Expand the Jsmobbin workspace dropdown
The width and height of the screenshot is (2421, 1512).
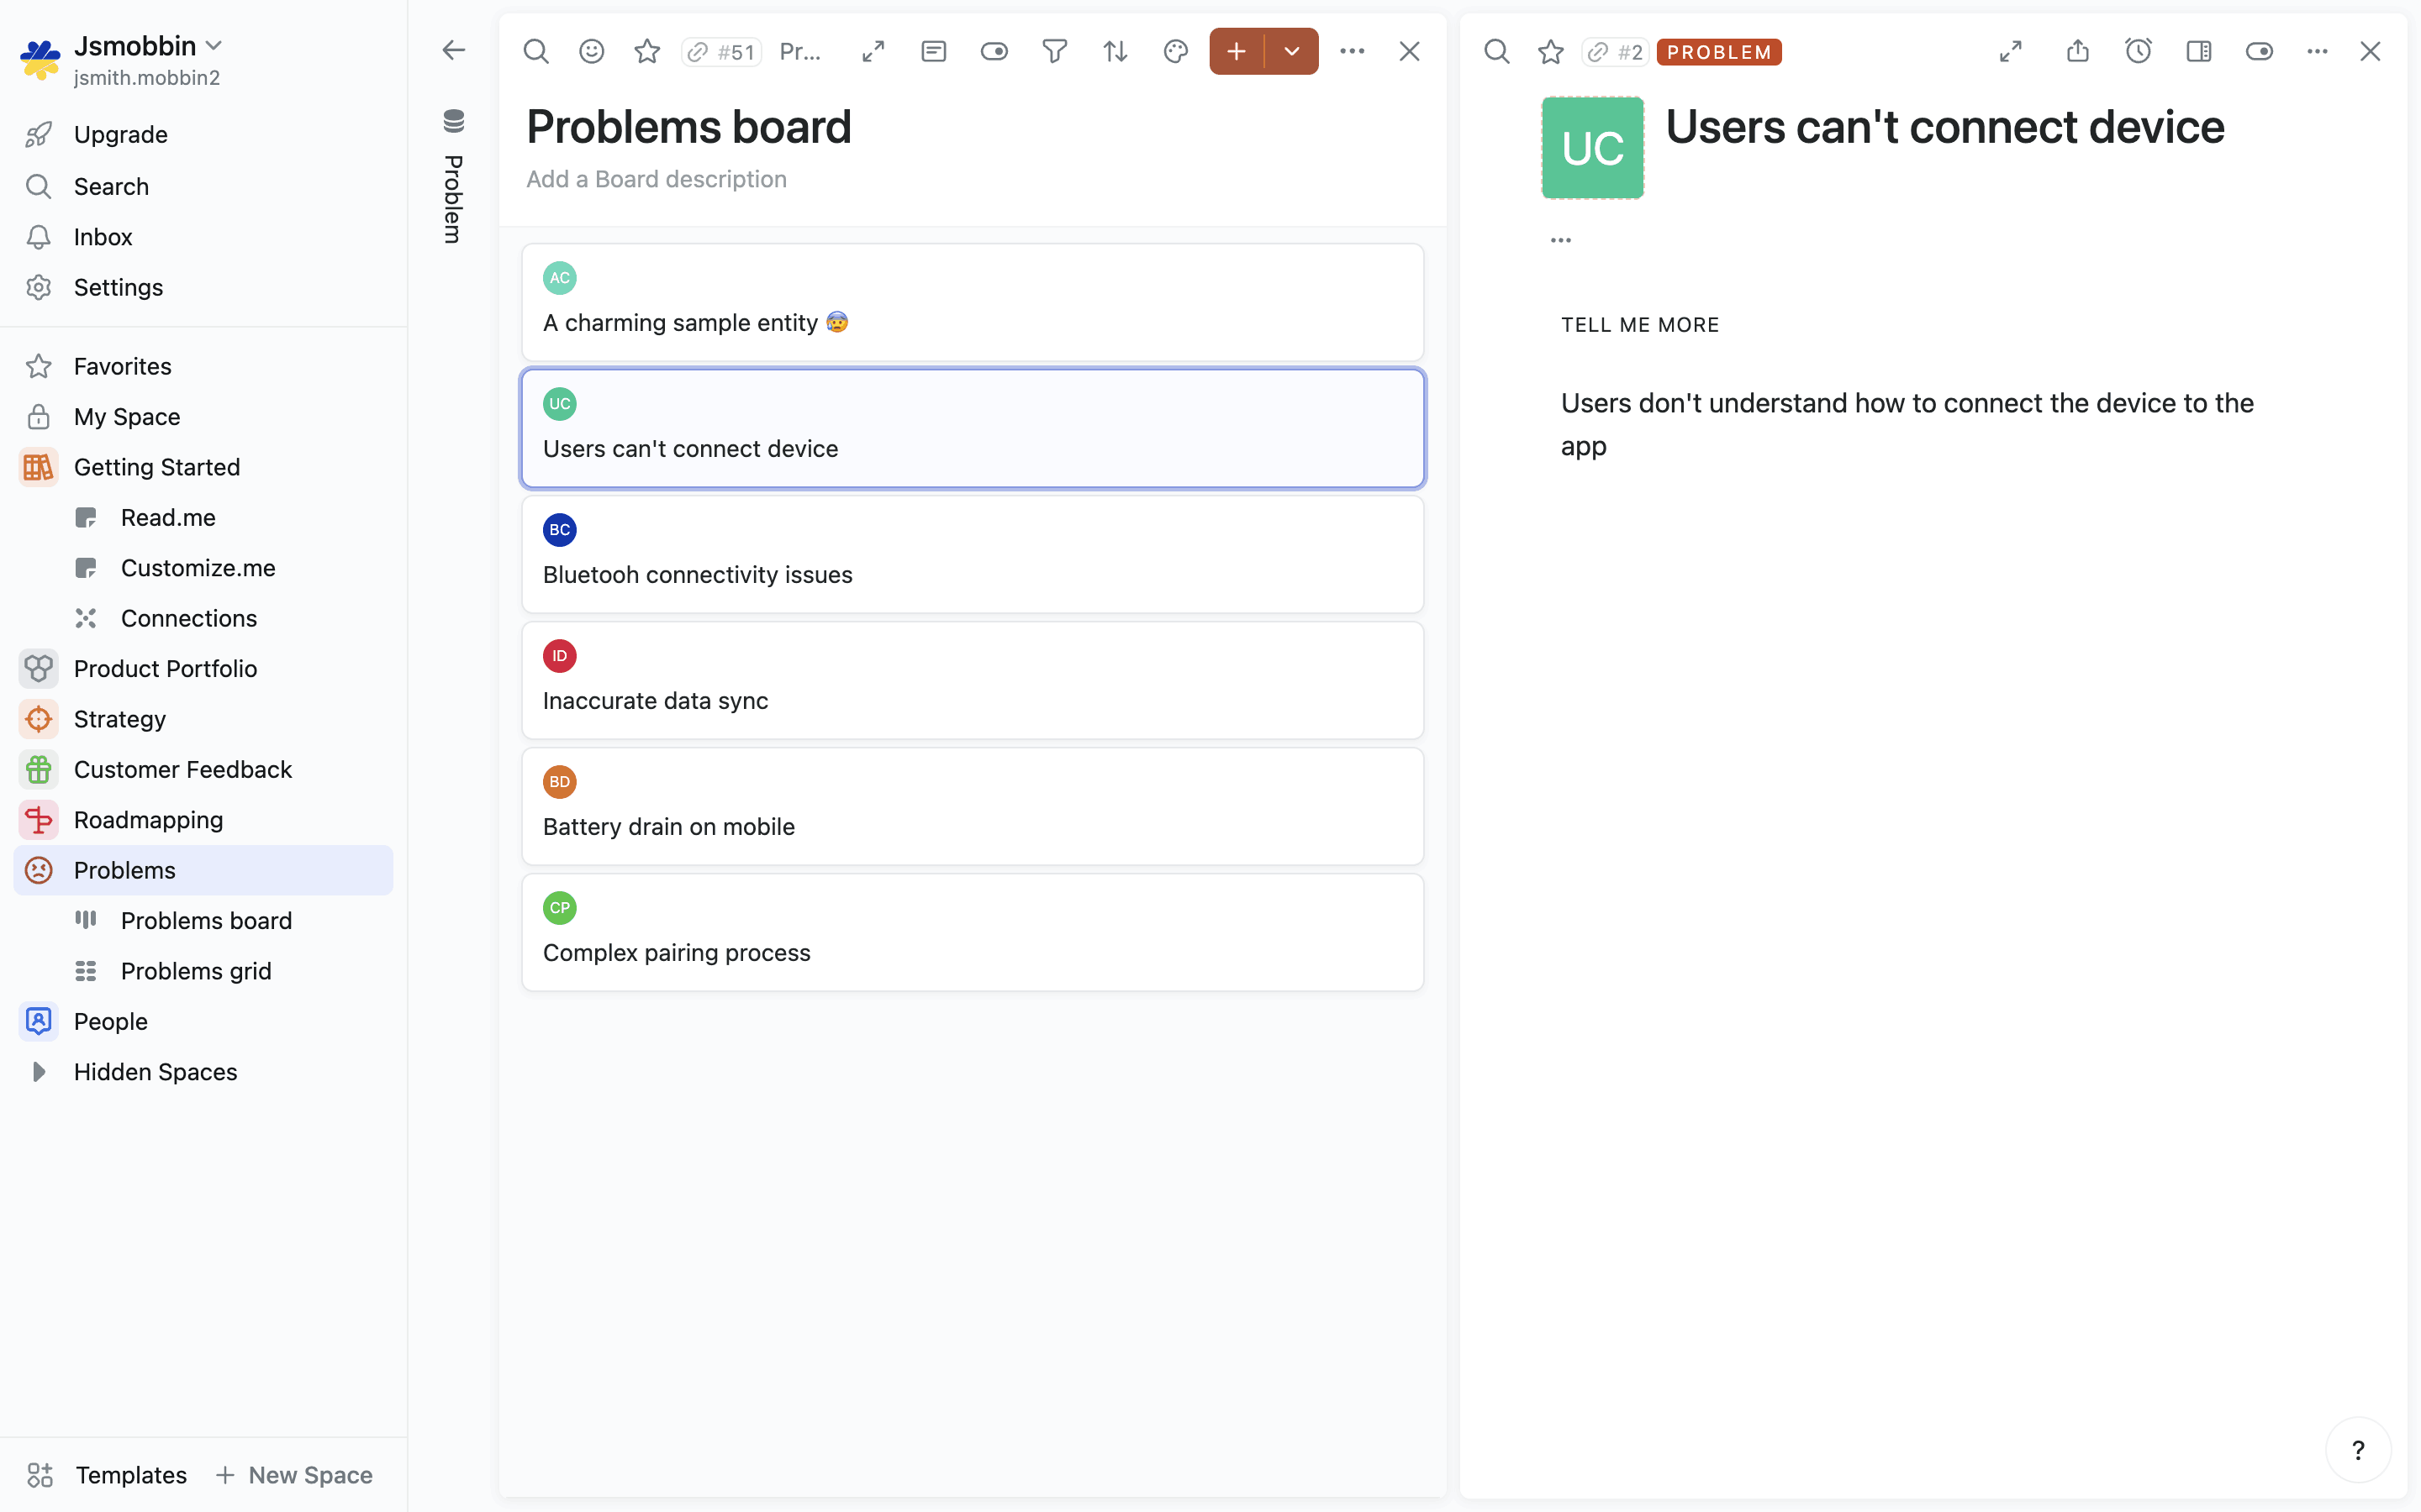(214, 46)
